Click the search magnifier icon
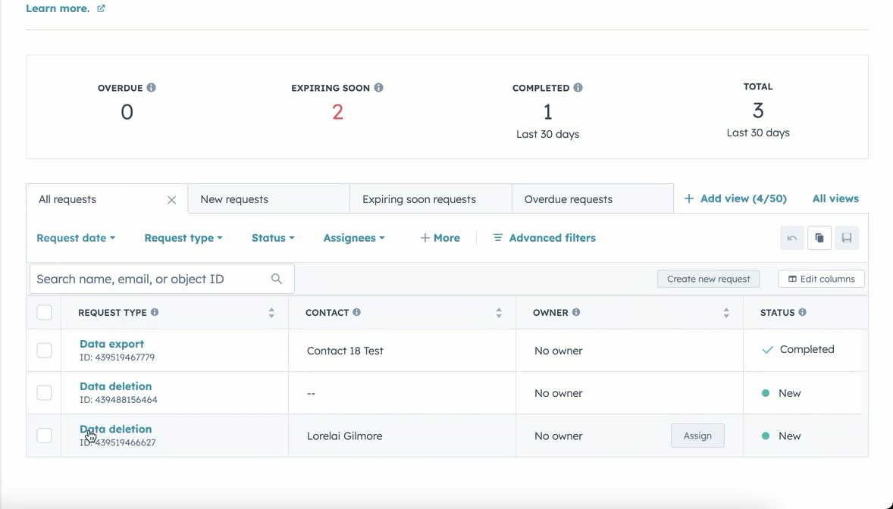This screenshot has width=893, height=509. coord(276,279)
